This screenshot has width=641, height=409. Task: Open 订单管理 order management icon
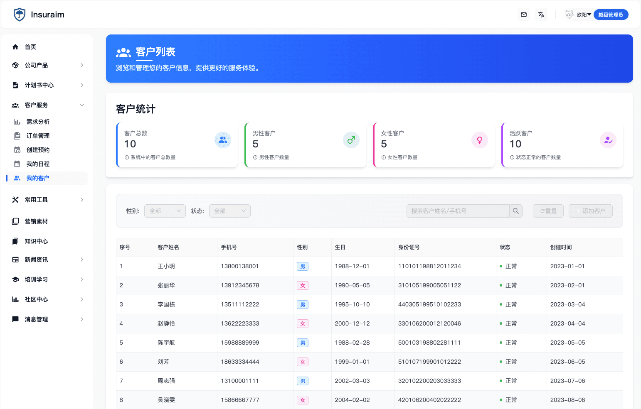coord(17,135)
